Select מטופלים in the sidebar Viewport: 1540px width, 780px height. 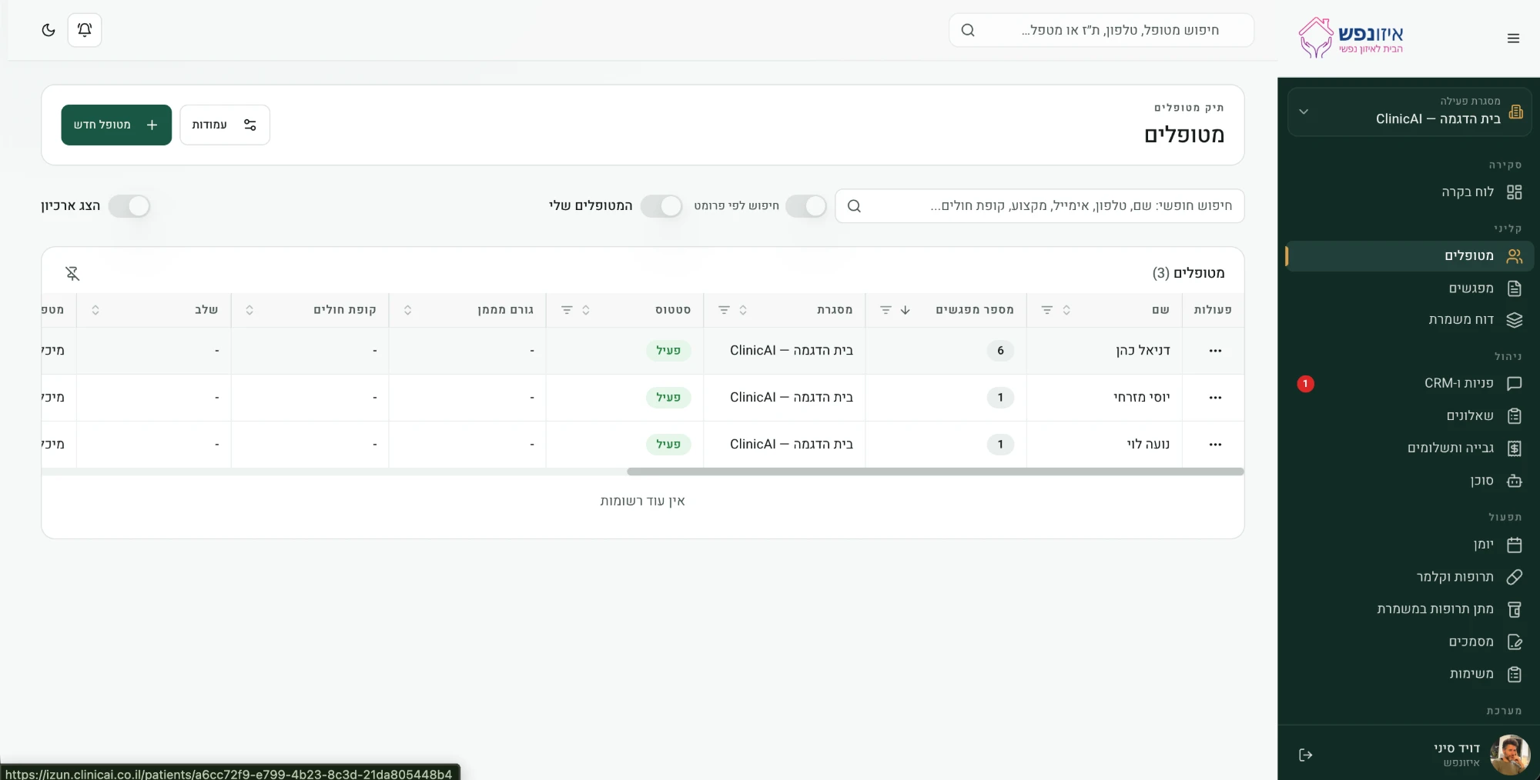point(1409,256)
